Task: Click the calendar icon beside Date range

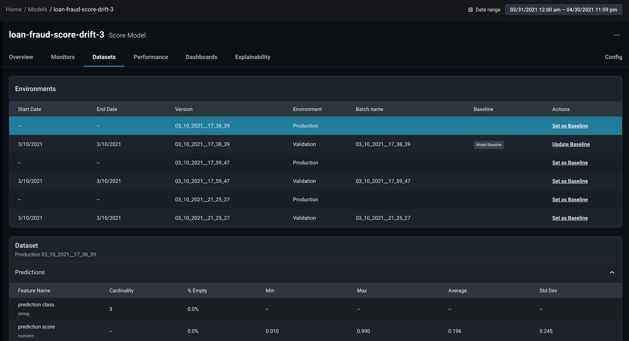Action: coord(470,10)
